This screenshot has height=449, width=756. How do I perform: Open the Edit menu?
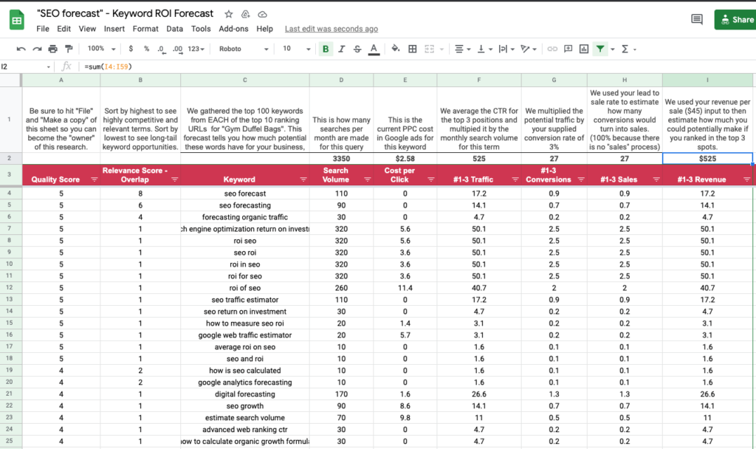click(x=63, y=29)
